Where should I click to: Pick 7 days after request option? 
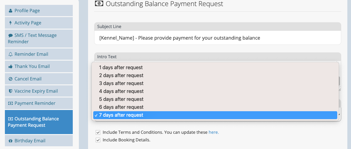215,115
